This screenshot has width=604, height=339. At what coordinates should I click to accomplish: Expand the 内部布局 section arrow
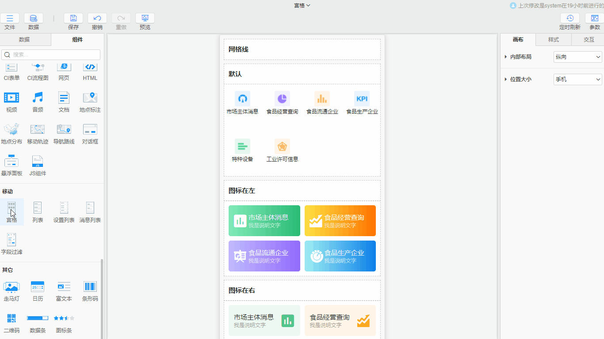point(506,57)
